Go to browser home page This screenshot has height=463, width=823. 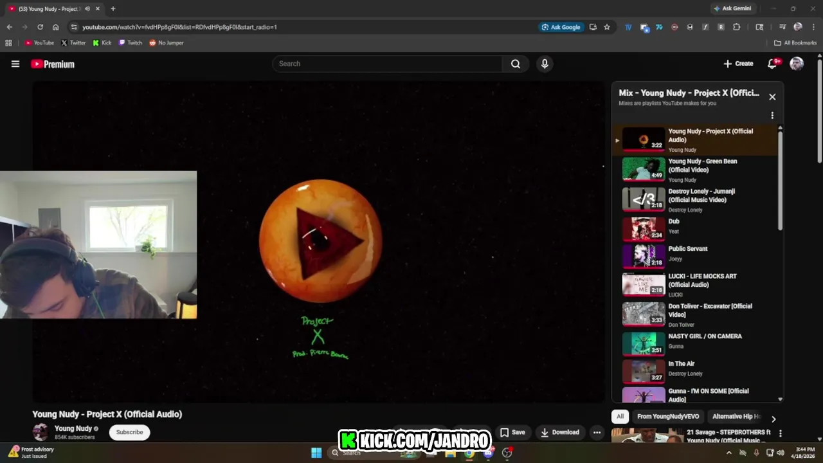(55, 27)
